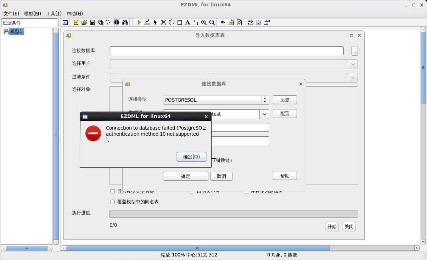
Task: Open the 帮助(H) menu
Action: click(75, 13)
